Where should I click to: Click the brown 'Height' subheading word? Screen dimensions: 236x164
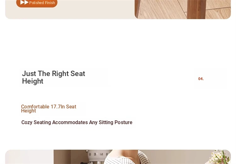point(29,111)
